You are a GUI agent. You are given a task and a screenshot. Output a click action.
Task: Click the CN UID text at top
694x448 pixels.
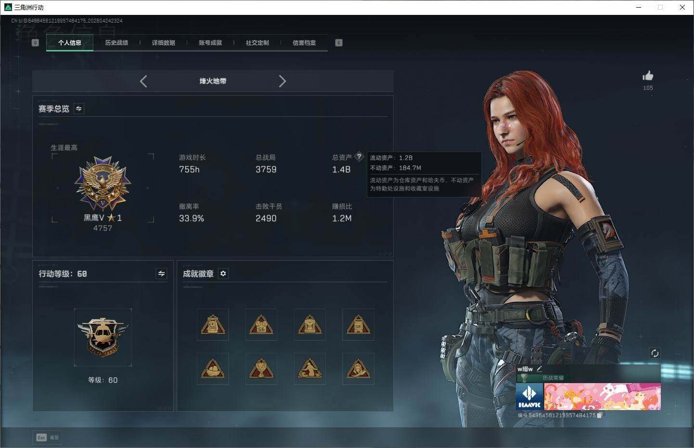click(67, 21)
